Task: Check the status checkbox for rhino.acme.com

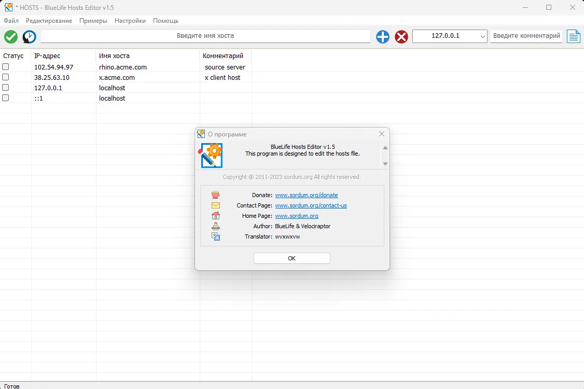Action: (5, 66)
